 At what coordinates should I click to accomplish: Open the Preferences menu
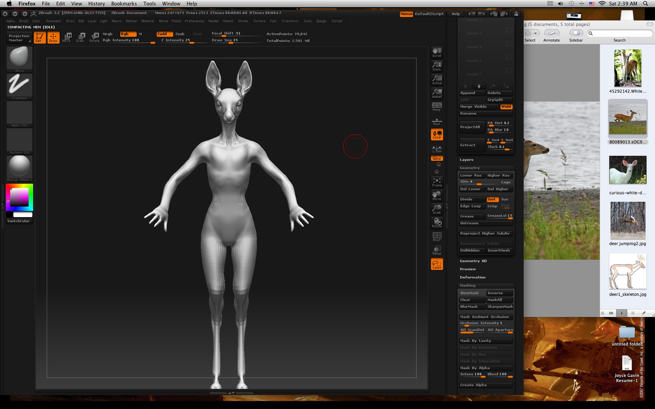(x=194, y=21)
